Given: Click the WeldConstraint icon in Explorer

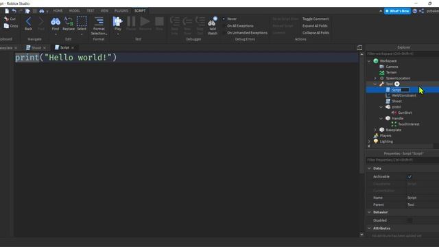Looking at the screenshot, I should [x=388, y=95].
